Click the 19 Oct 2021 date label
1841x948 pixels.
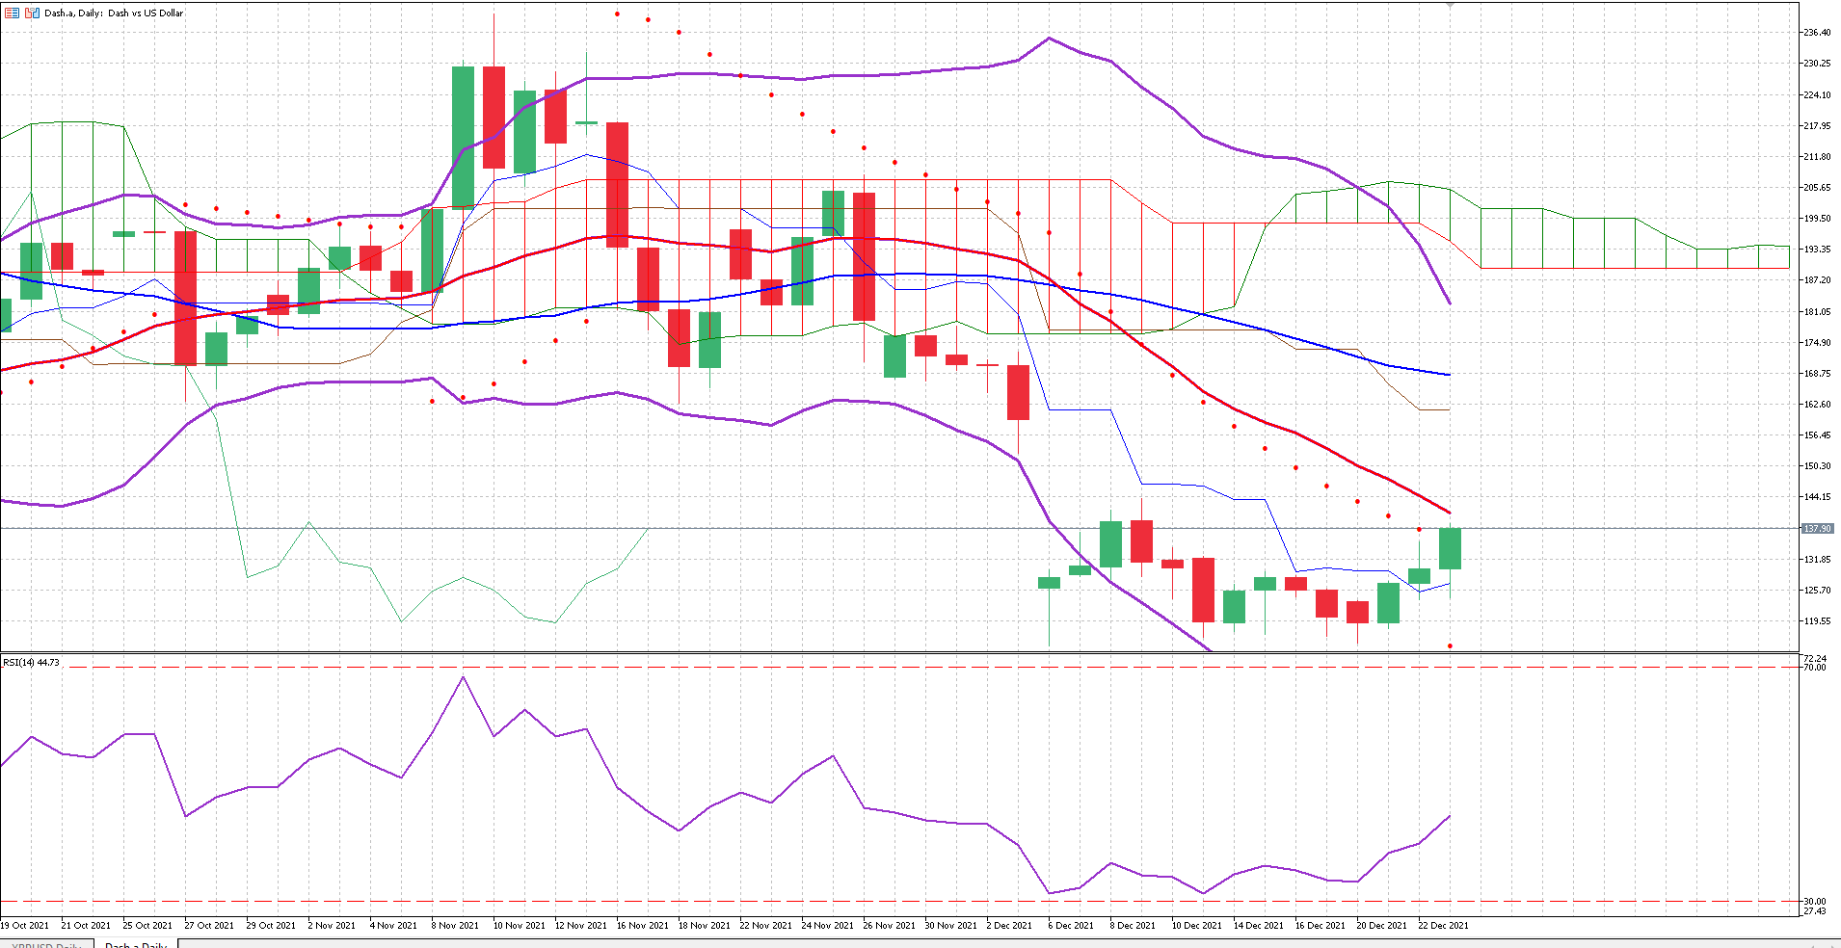25,926
